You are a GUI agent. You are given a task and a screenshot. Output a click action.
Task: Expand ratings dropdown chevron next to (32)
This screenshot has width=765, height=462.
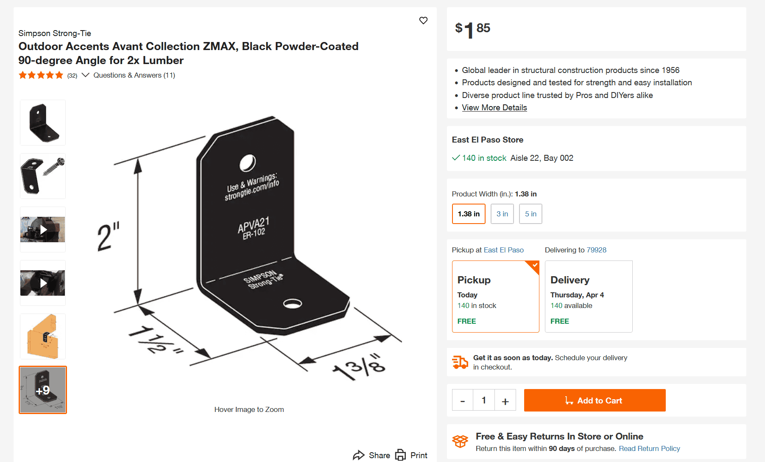(85, 75)
